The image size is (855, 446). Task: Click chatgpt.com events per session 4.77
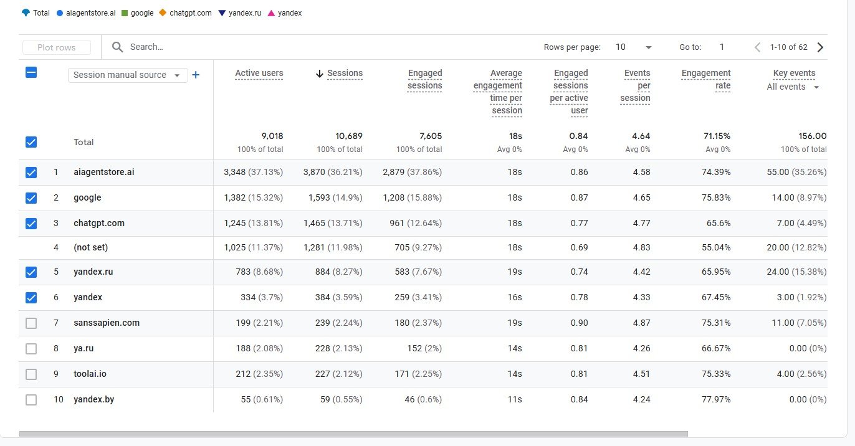point(641,224)
